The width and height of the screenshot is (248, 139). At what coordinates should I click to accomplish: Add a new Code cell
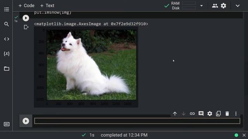point(26,6)
